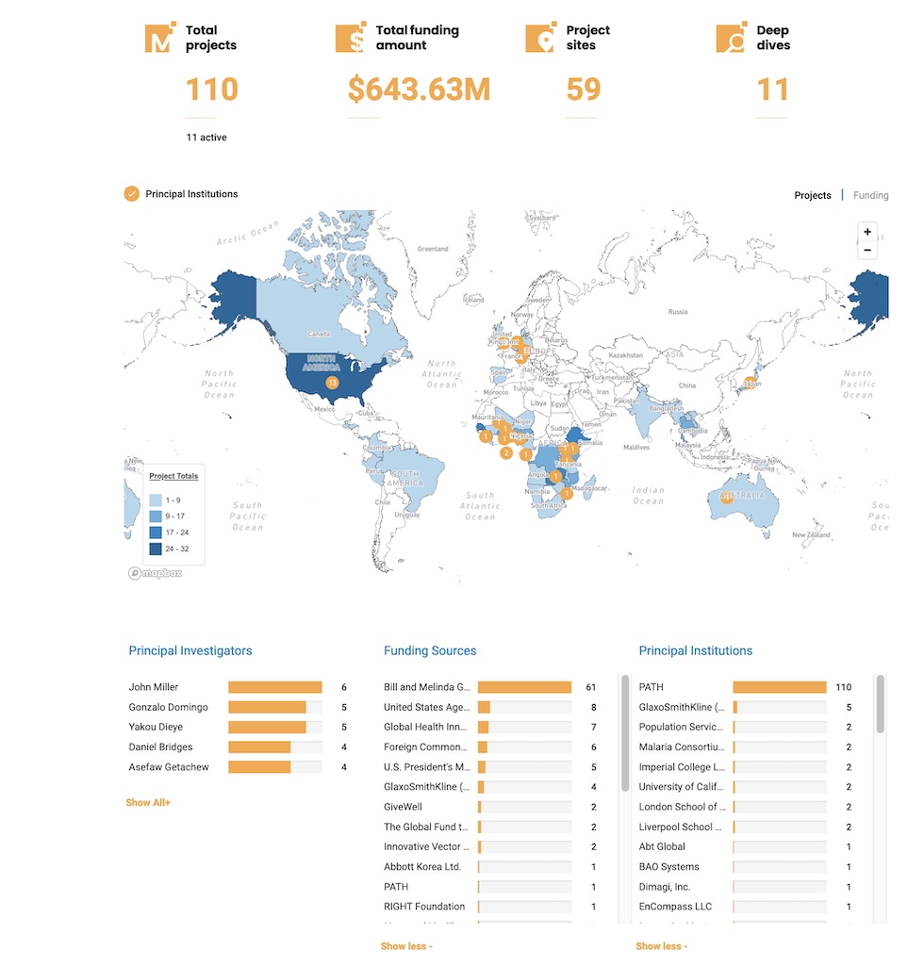Viewport: 924px width, 967px height.
Task: Click the 17 - 24 legend color swatch
Action: point(156,533)
